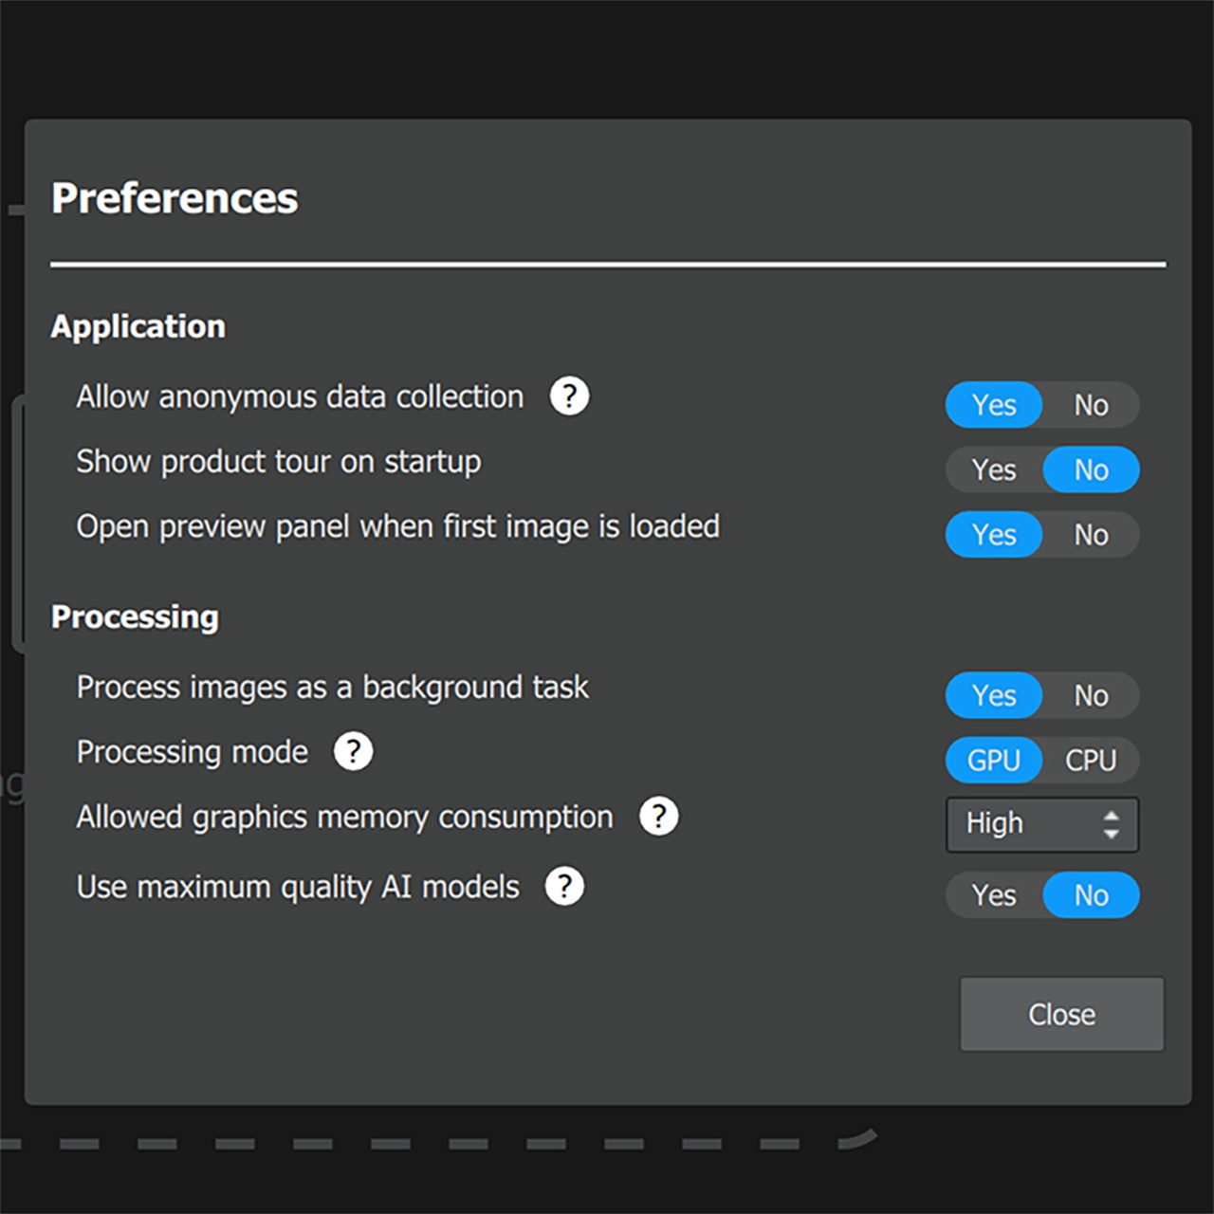
Task: Open help for anonymous data collection
Action: 569,396
